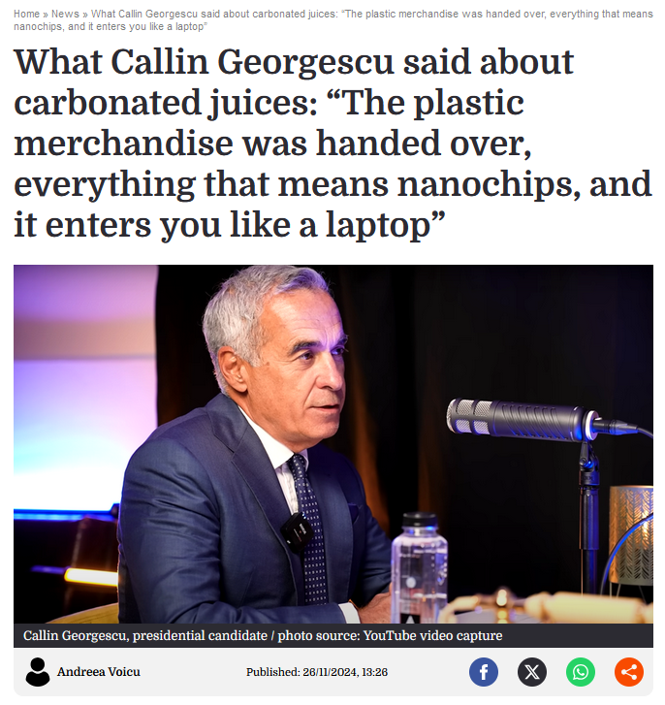Viewport: 665px width, 705px height.
Task: Click the main article headline
Action: (x=332, y=143)
